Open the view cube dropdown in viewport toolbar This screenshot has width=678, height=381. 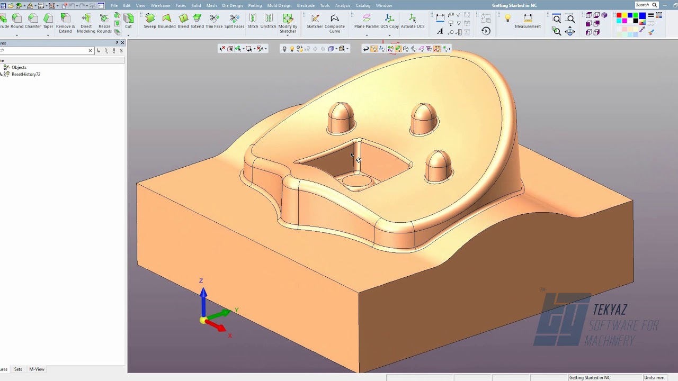pos(336,49)
